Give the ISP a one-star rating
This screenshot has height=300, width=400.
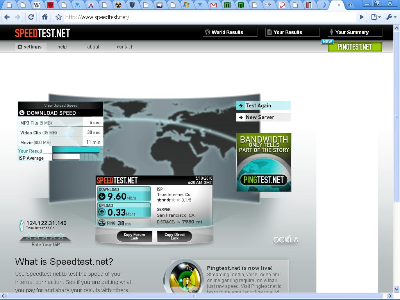pos(29,236)
